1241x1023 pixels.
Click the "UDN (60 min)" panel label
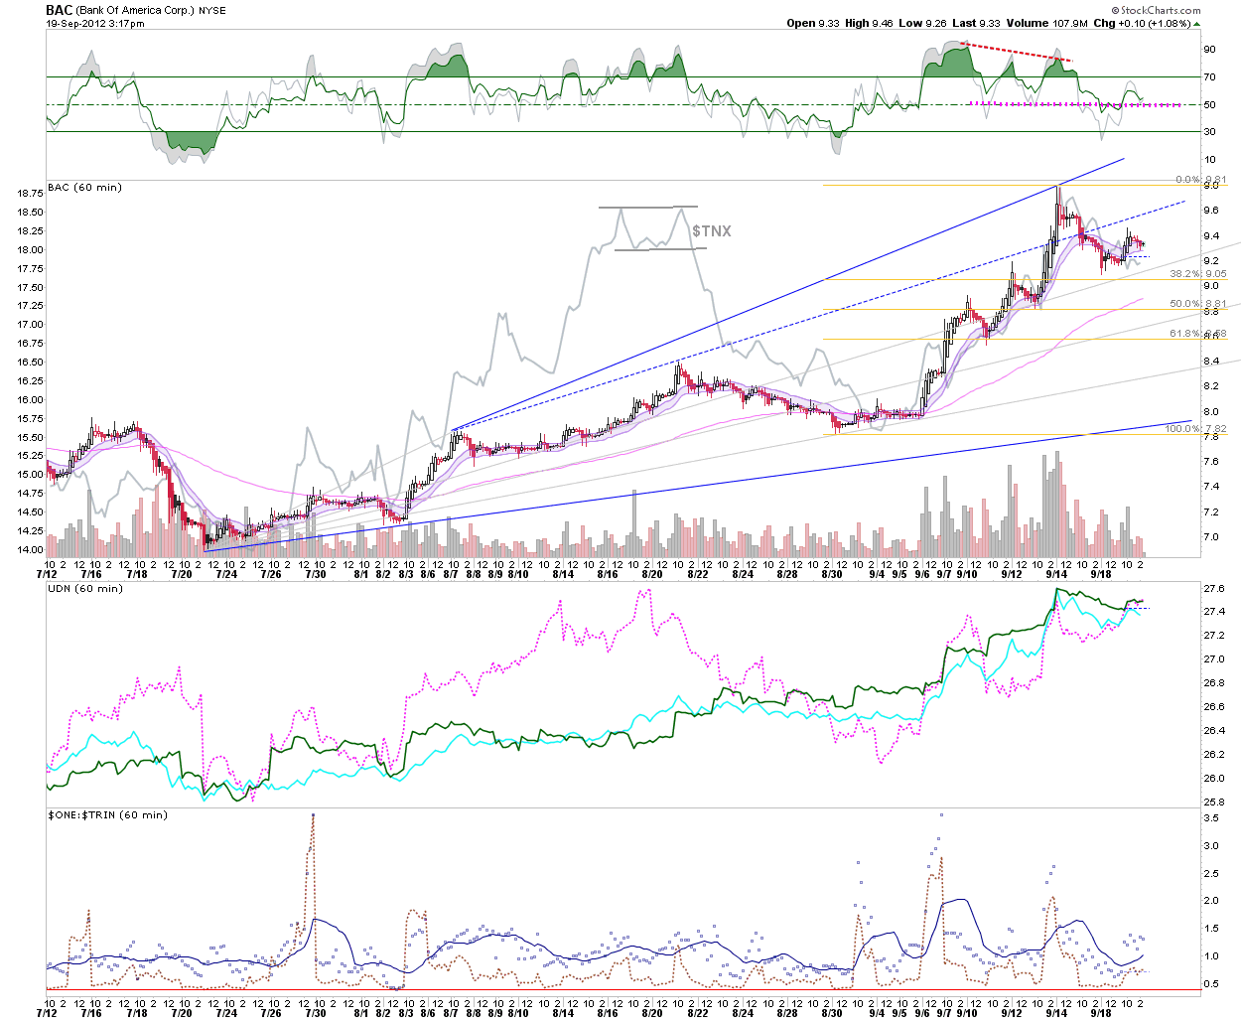coord(85,589)
